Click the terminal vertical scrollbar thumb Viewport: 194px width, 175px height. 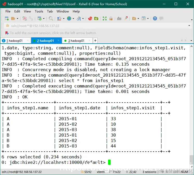(x=191, y=159)
